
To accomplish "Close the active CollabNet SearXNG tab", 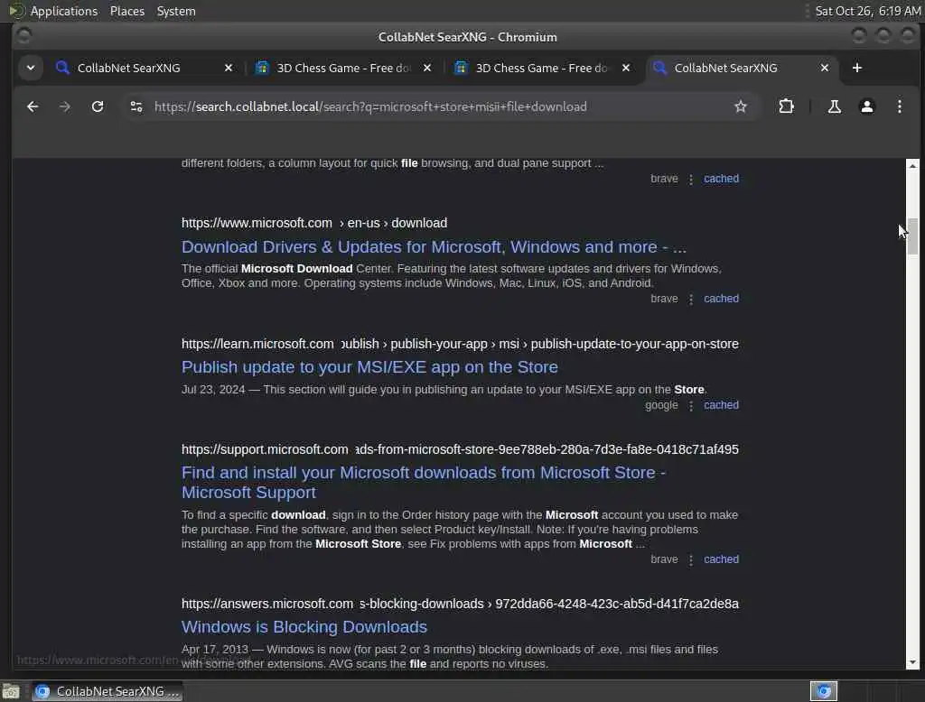I will point(825,68).
